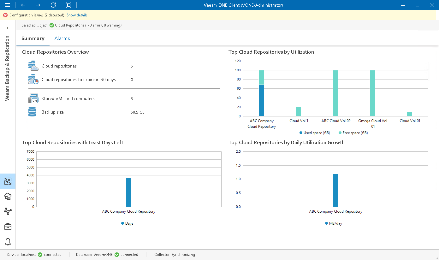The image size is (439, 260).
Task: Open alarms using the bell icon
Action: pyautogui.click(x=8, y=242)
